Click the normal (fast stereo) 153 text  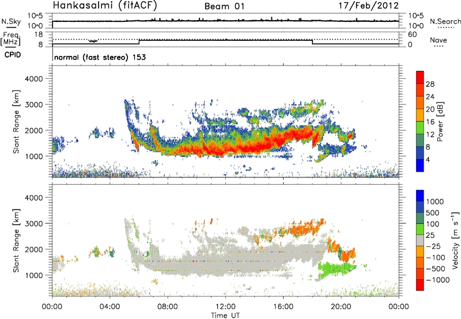point(100,57)
